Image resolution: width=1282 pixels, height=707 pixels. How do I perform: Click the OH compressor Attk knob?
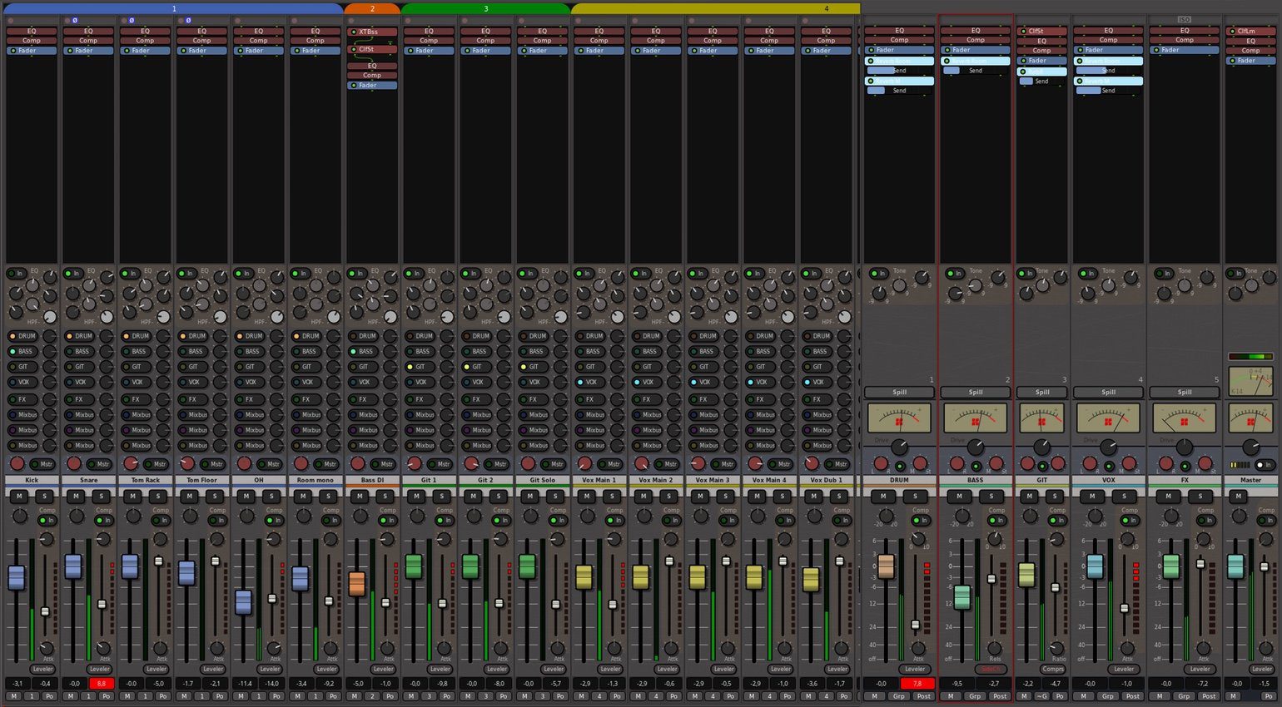pos(274,648)
